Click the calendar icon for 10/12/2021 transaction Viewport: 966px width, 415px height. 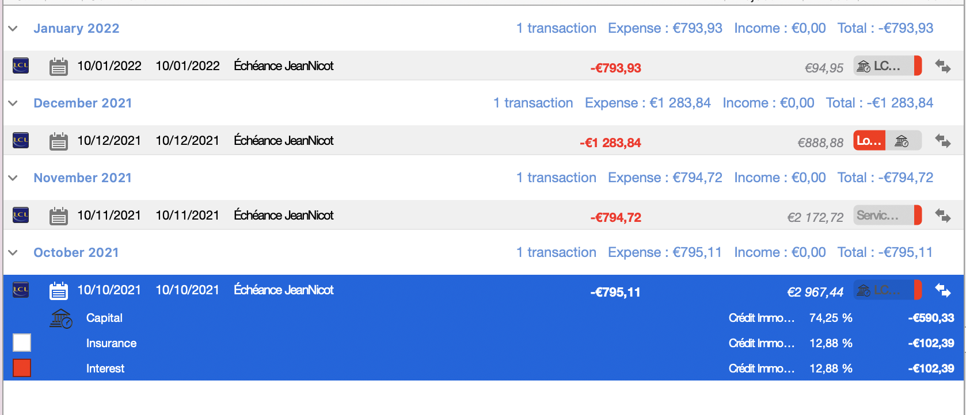tap(58, 141)
